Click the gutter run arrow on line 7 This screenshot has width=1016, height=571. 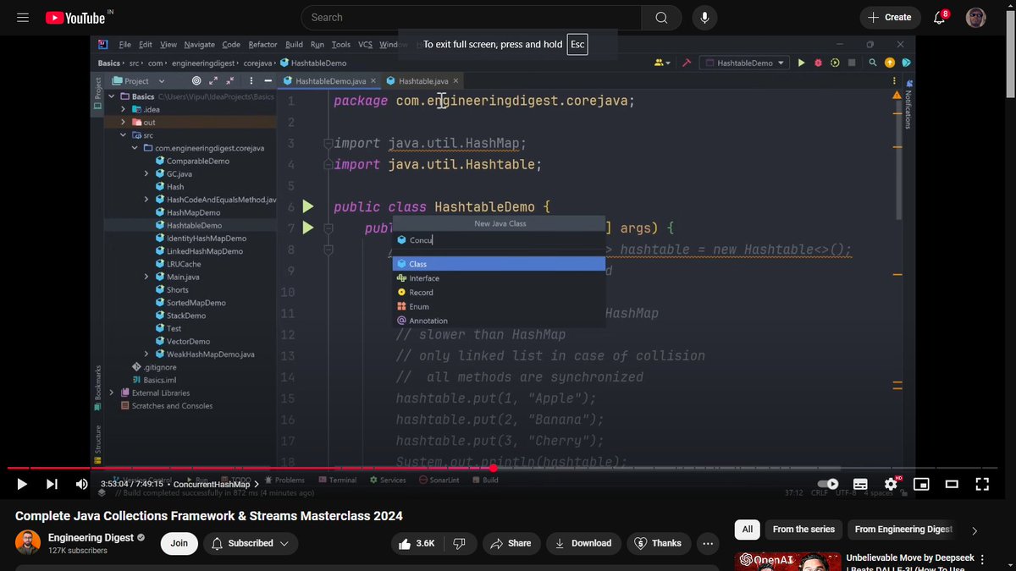tap(308, 228)
